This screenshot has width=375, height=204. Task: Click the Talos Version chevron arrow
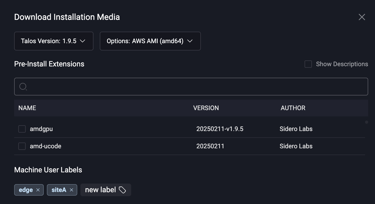(82, 41)
